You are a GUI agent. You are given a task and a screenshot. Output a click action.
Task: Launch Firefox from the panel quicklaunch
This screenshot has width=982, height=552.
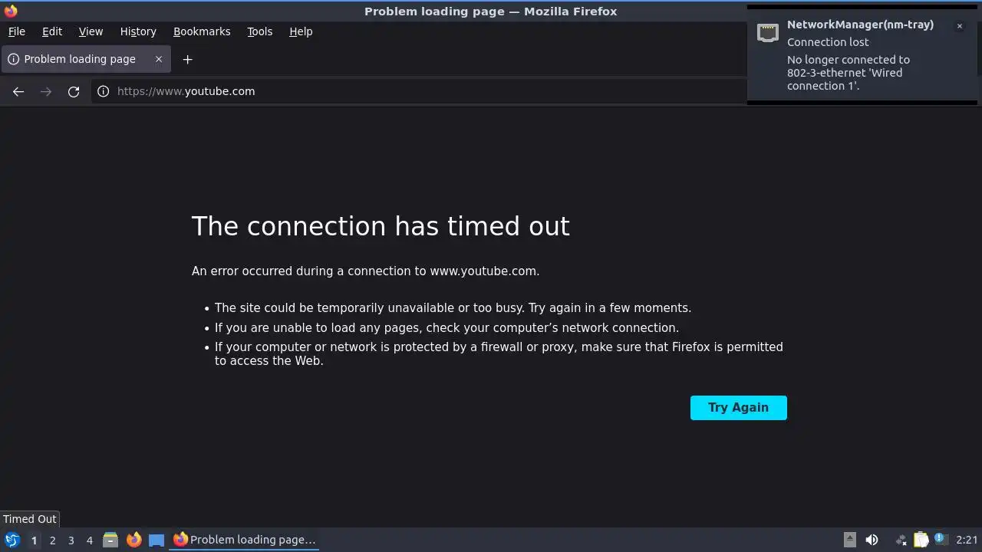(x=133, y=540)
